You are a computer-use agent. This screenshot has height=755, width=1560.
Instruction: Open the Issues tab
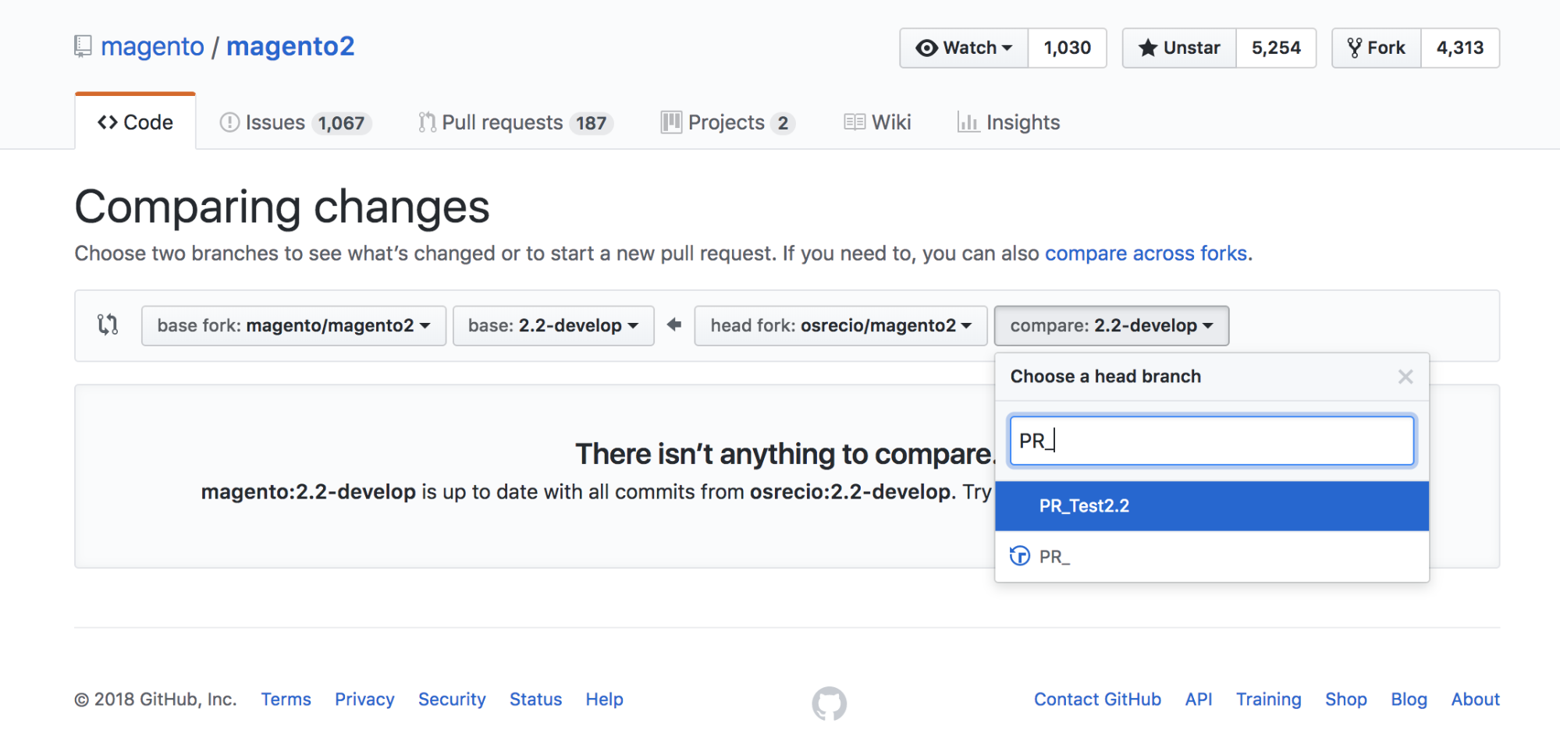pos(296,122)
